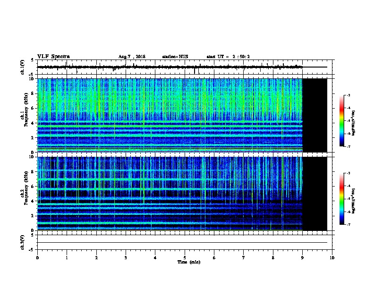
Task: Click the color scale bar beside ch.2 spectrogram
Action: click(x=341, y=199)
